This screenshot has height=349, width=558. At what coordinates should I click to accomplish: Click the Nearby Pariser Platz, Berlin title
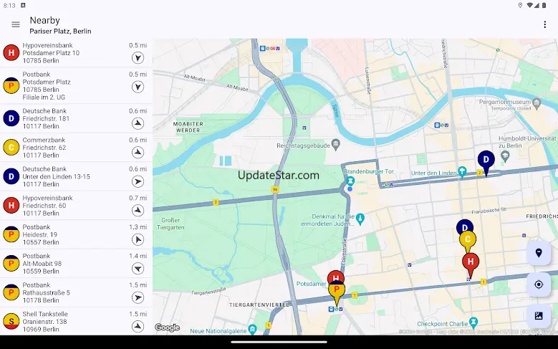tap(60, 25)
